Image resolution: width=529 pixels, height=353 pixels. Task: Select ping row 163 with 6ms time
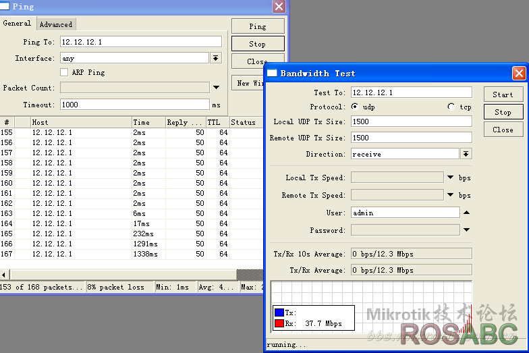(132, 213)
